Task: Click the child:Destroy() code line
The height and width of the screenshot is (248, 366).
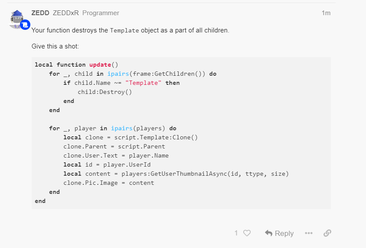Action: coord(105,92)
